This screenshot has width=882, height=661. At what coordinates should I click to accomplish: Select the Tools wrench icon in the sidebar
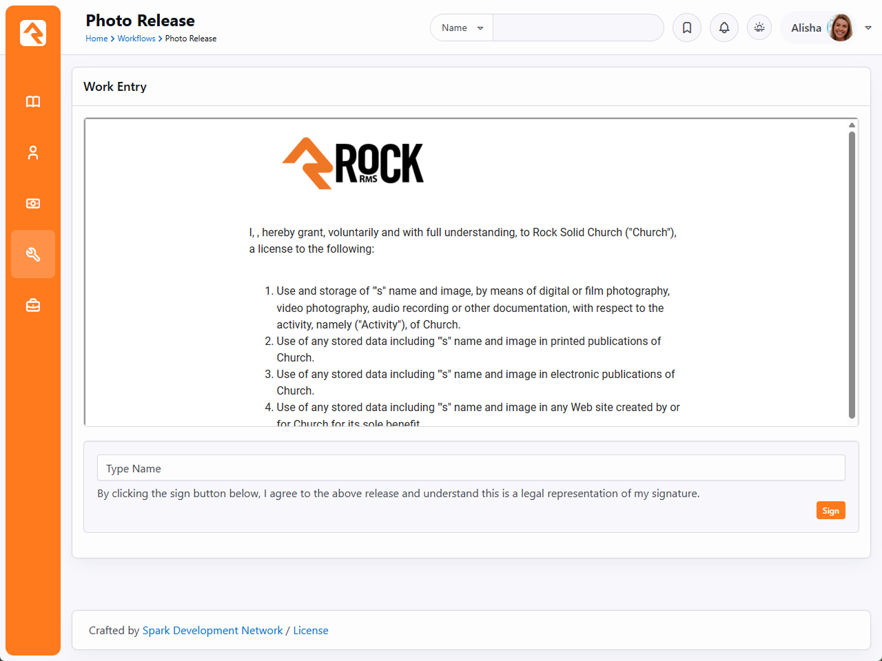pos(33,254)
